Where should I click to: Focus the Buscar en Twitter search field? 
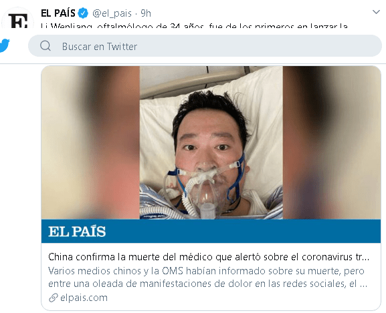click(205, 45)
